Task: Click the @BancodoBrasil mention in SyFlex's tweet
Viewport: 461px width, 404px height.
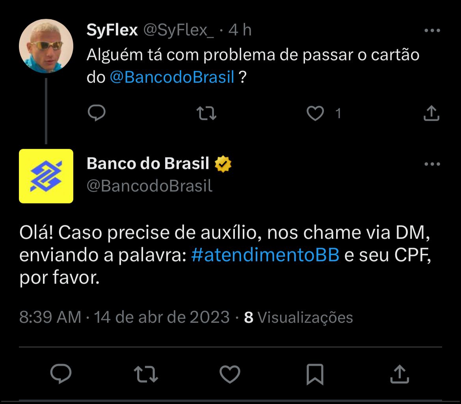Action: tap(172, 77)
